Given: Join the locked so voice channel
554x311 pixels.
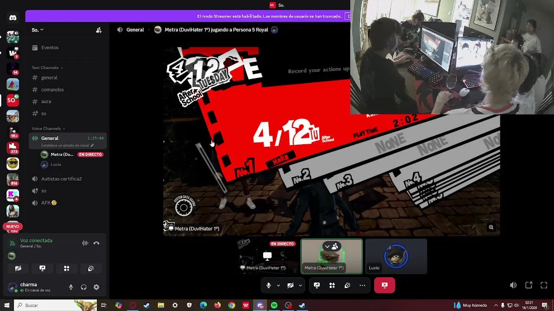Looking at the screenshot, I should (68, 191).
